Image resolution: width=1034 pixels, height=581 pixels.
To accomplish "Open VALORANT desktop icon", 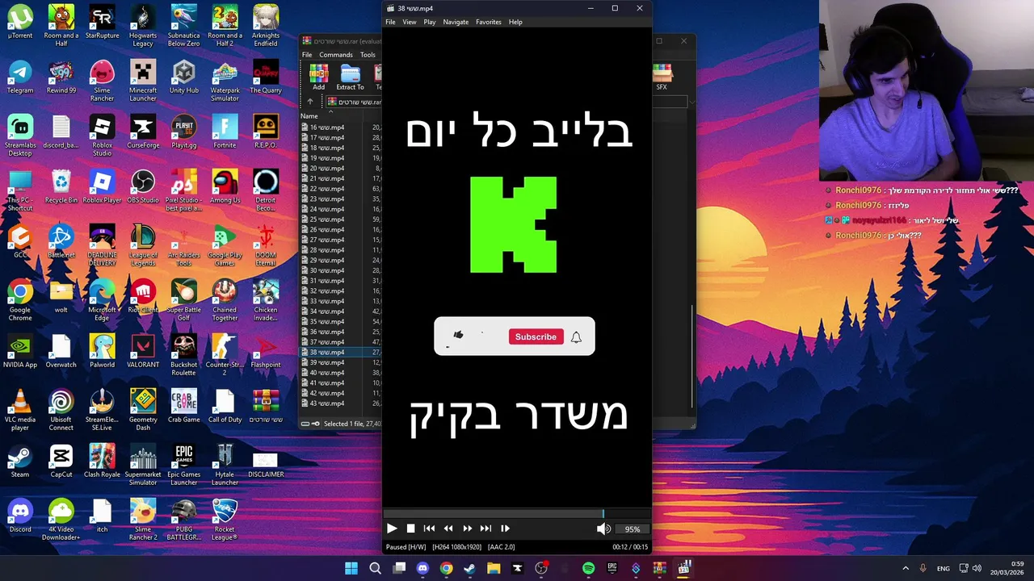I will [x=143, y=351].
